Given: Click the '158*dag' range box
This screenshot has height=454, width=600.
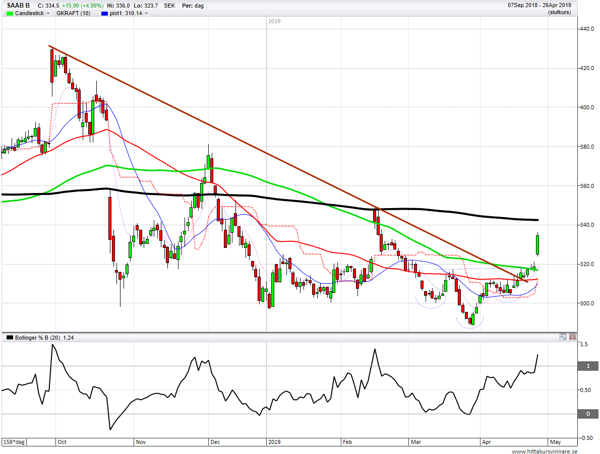Looking at the screenshot, I should point(14,442).
